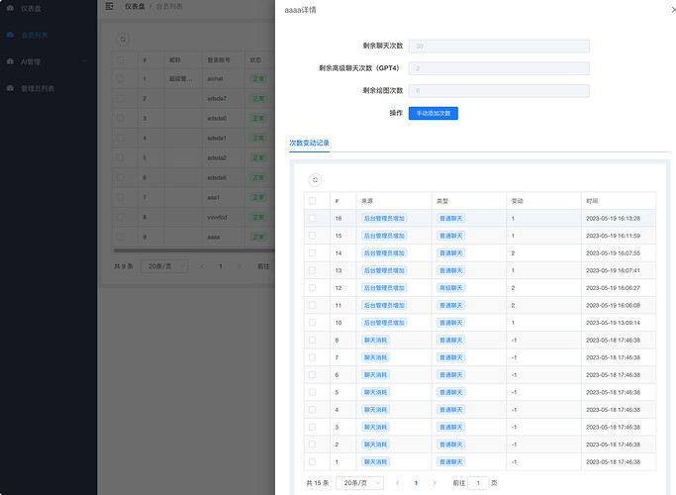Click the 剩余聊天次数 input field
676x495 pixels.
pos(499,46)
